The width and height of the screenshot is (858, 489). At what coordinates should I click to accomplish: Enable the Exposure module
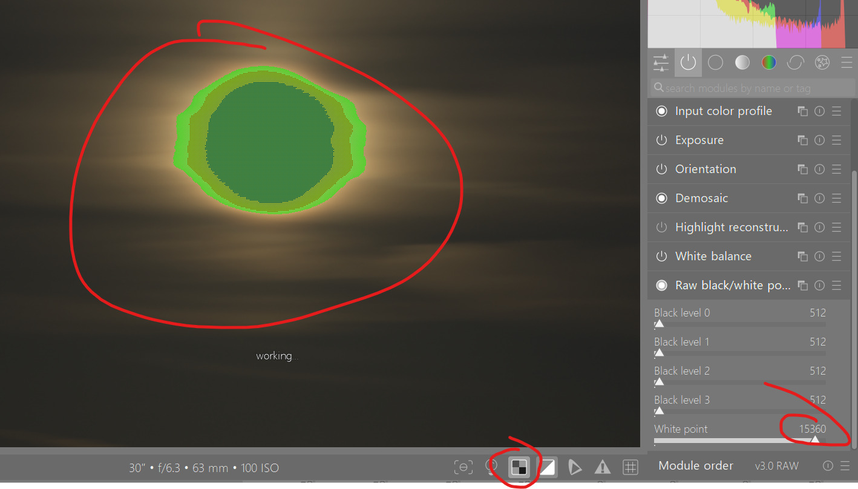pos(662,140)
